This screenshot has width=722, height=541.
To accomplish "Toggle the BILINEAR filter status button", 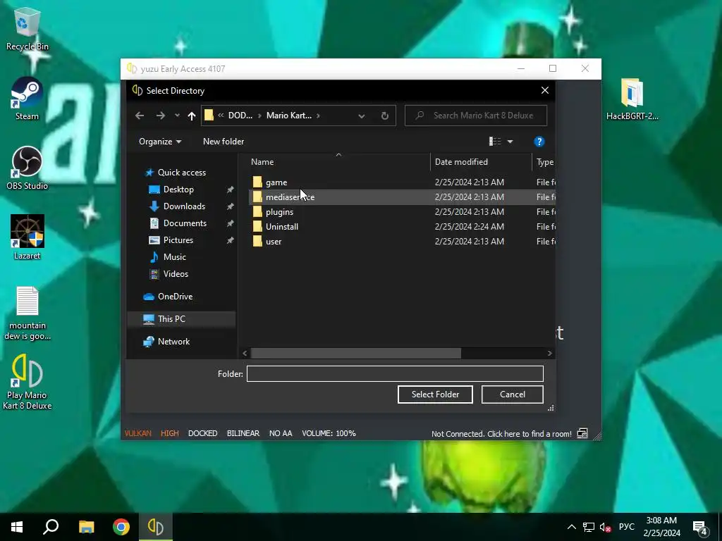I will click(x=243, y=433).
